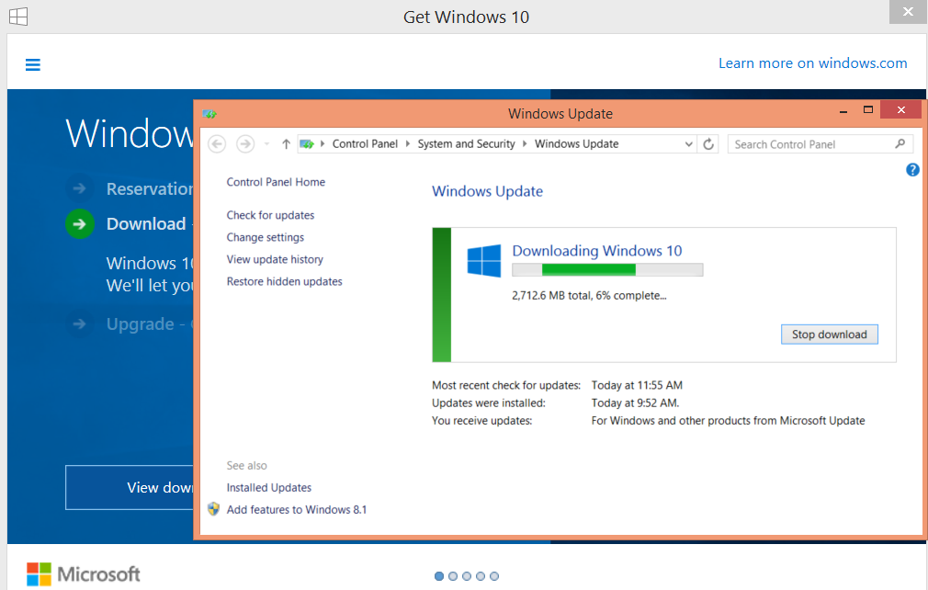Click the Downloading Windows 10 progress bar
The height and width of the screenshot is (590, 928).
coord(607,270)
